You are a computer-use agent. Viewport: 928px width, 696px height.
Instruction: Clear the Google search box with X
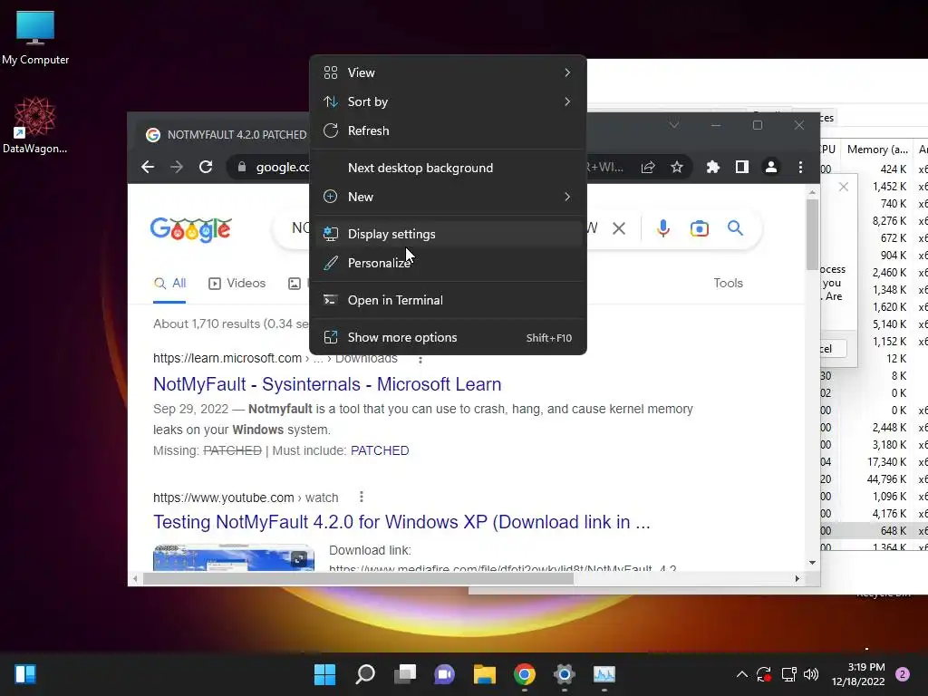click(618, 228)
